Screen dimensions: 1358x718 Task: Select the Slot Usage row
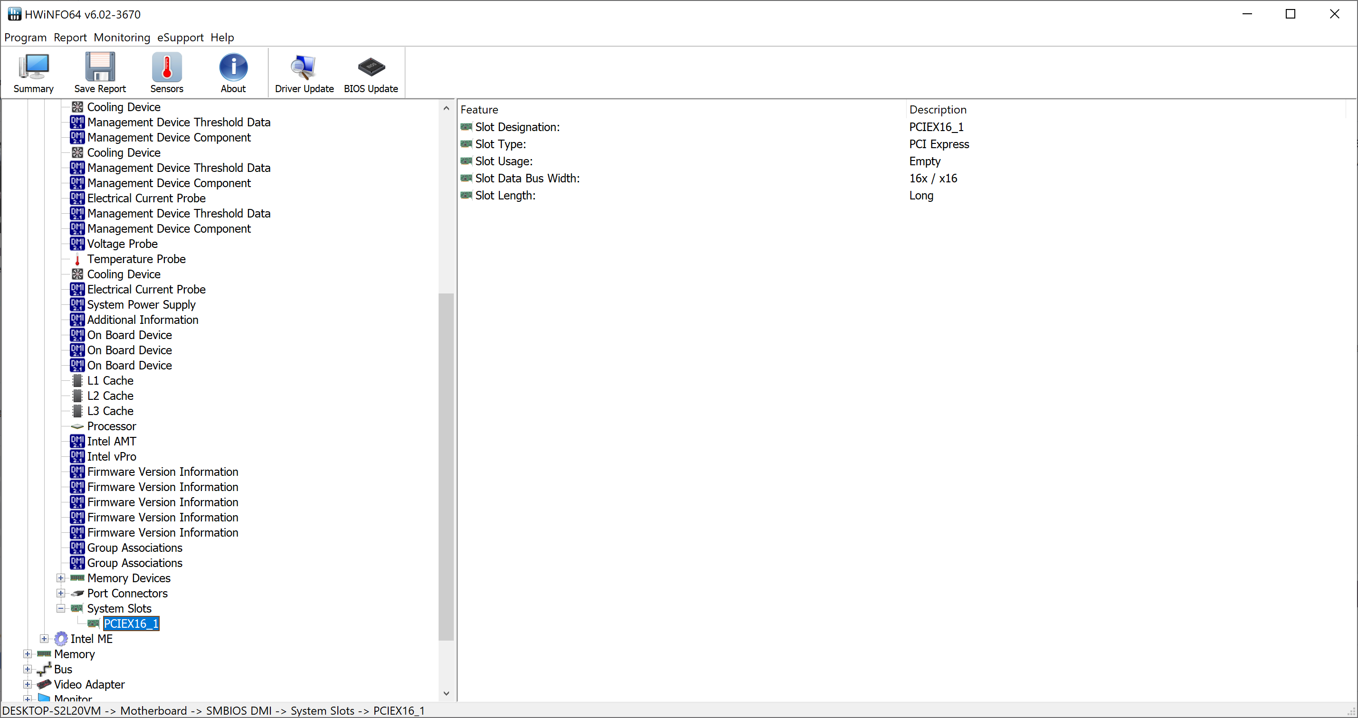(x=504, y=161)
